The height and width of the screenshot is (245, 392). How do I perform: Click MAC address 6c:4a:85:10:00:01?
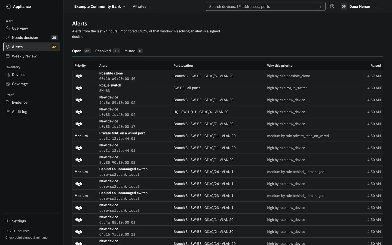click(x=117, y=222)
